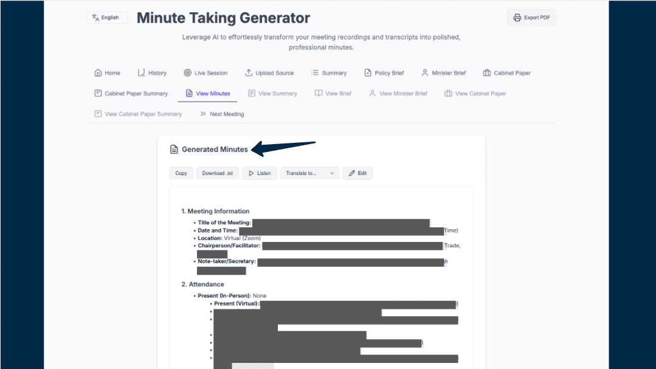Click the Live Session target icon
The image size is (656, 369).
coord(187,73)
